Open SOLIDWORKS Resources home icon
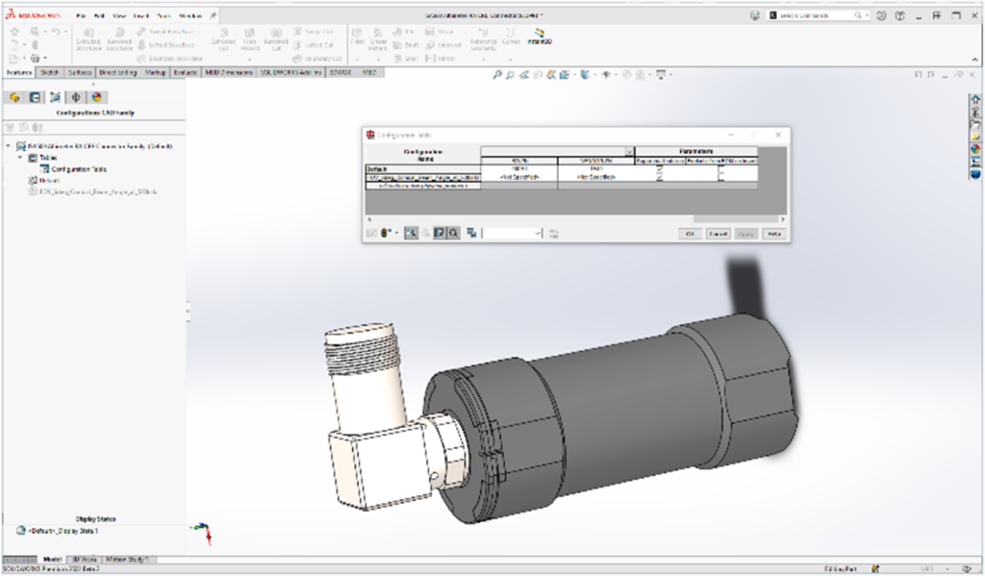 click(x=974, y=100)
